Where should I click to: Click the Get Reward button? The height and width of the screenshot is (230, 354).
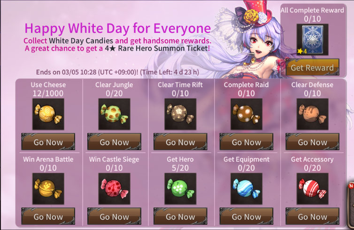(x=313, y=67)
